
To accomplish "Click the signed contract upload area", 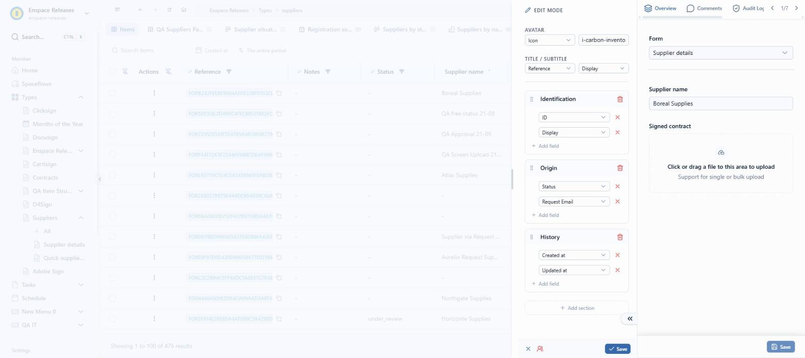I will (721, 163).
